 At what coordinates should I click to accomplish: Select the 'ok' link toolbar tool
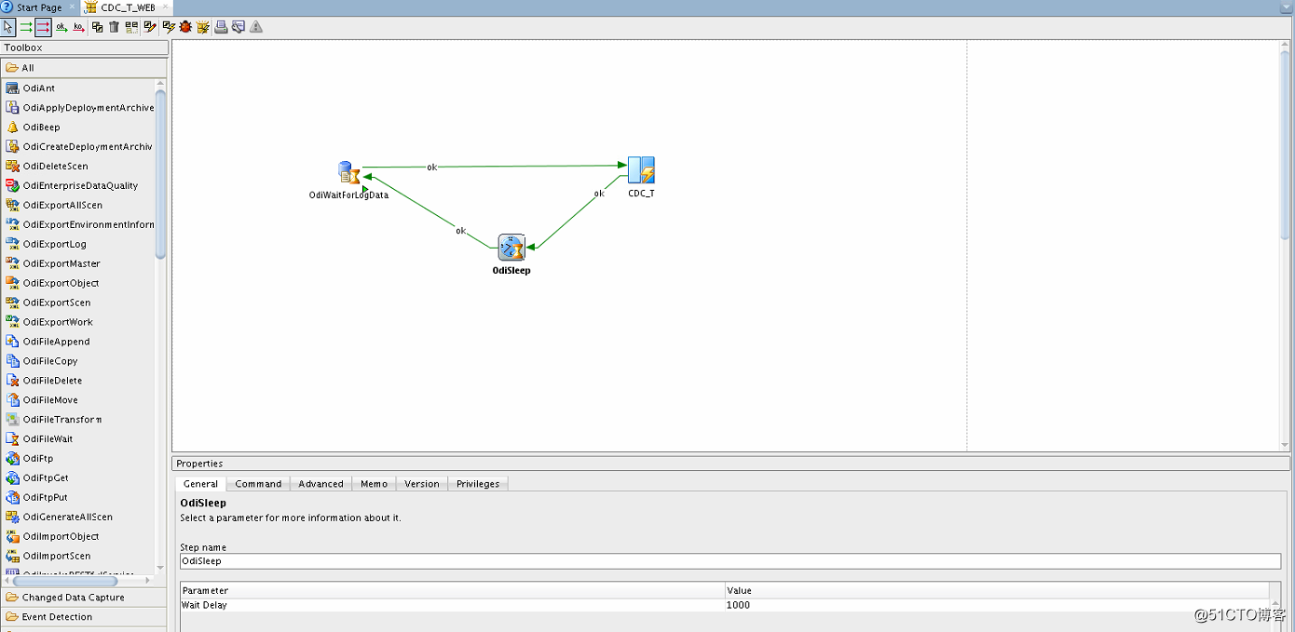[x=61, y=27]
